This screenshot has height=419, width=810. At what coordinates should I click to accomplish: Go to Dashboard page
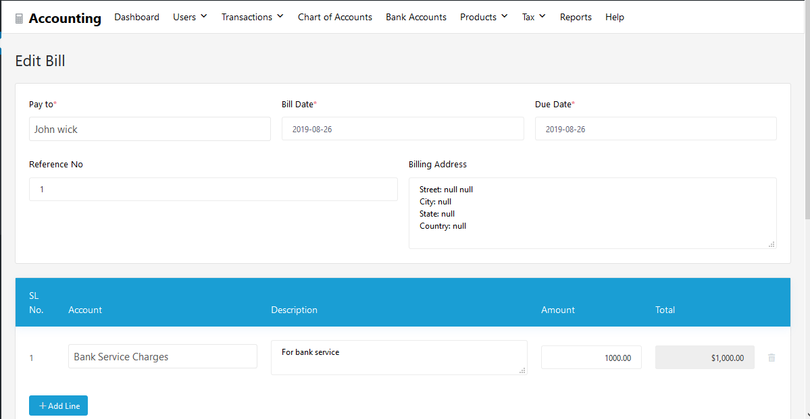pos(136,17)
